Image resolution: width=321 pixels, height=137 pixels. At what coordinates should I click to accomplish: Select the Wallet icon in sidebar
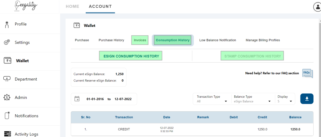(x=8, y=61)
